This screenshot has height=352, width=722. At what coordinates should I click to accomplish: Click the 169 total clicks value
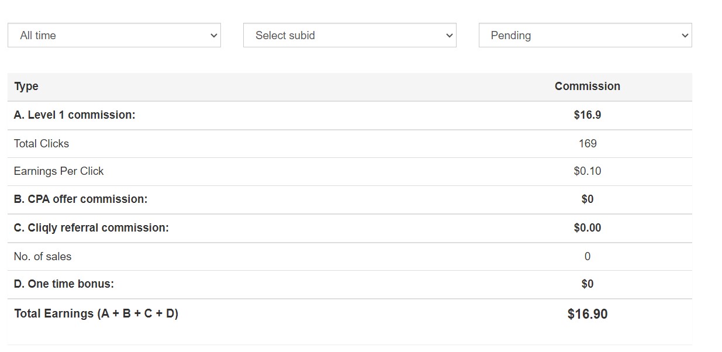(x=588, y=144)
